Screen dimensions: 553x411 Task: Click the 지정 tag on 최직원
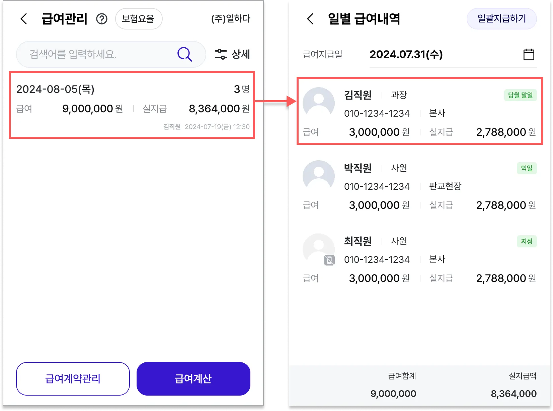tap(527, 241)
